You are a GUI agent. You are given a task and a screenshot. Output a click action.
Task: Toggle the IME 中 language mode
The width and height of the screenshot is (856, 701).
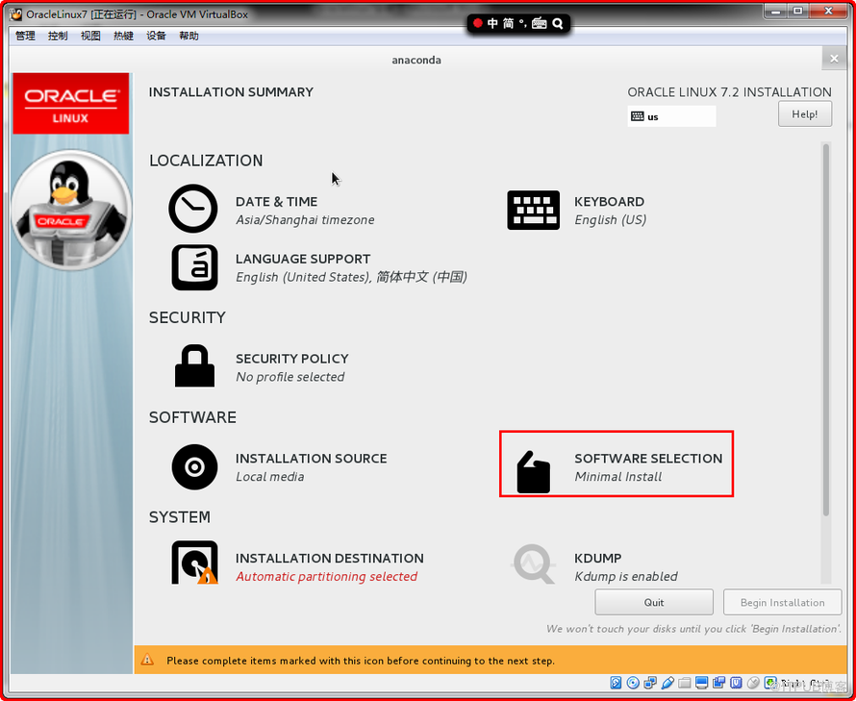[x=492, y=23]
